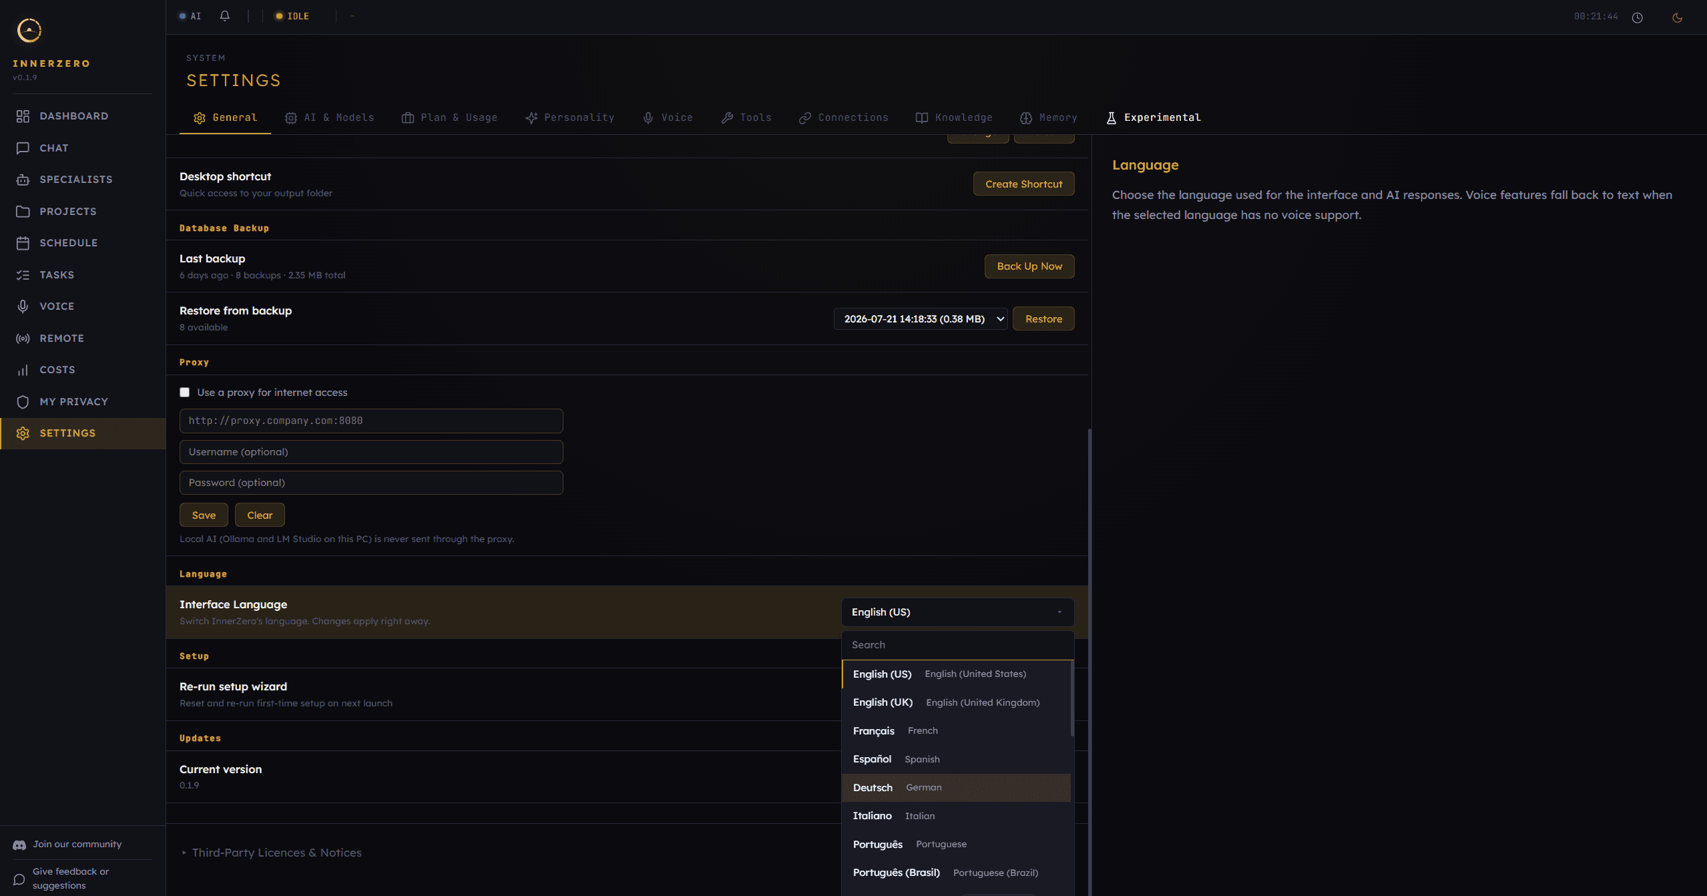Screen dimensions: 1707x896
Task: Open the Schedule page
Action: point(83,243)
